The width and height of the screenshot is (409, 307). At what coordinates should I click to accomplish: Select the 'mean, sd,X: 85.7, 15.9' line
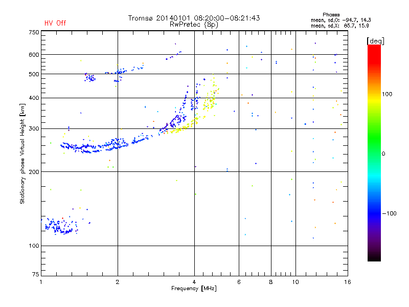point(339,26)
